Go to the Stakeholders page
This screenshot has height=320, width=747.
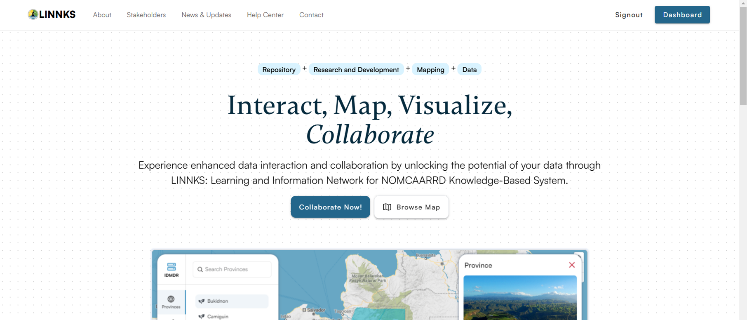click(x=146, y=15)
